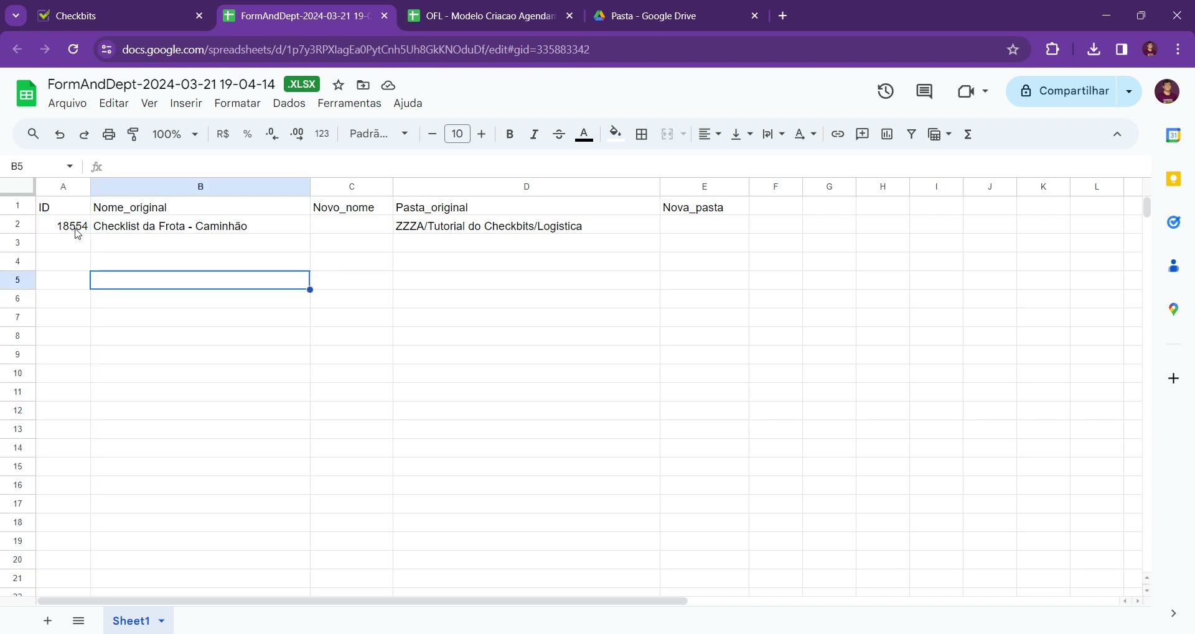1195x634 pixels.
Task: Open vertical align dropdown
Action: point(742,134)
